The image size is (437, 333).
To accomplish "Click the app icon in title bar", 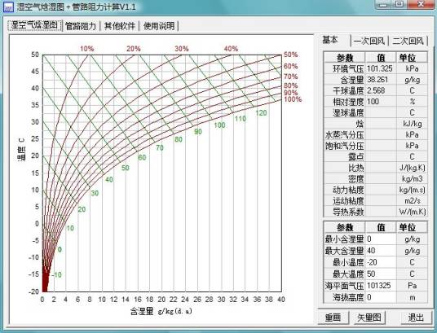I will click(x=8, y=7).
